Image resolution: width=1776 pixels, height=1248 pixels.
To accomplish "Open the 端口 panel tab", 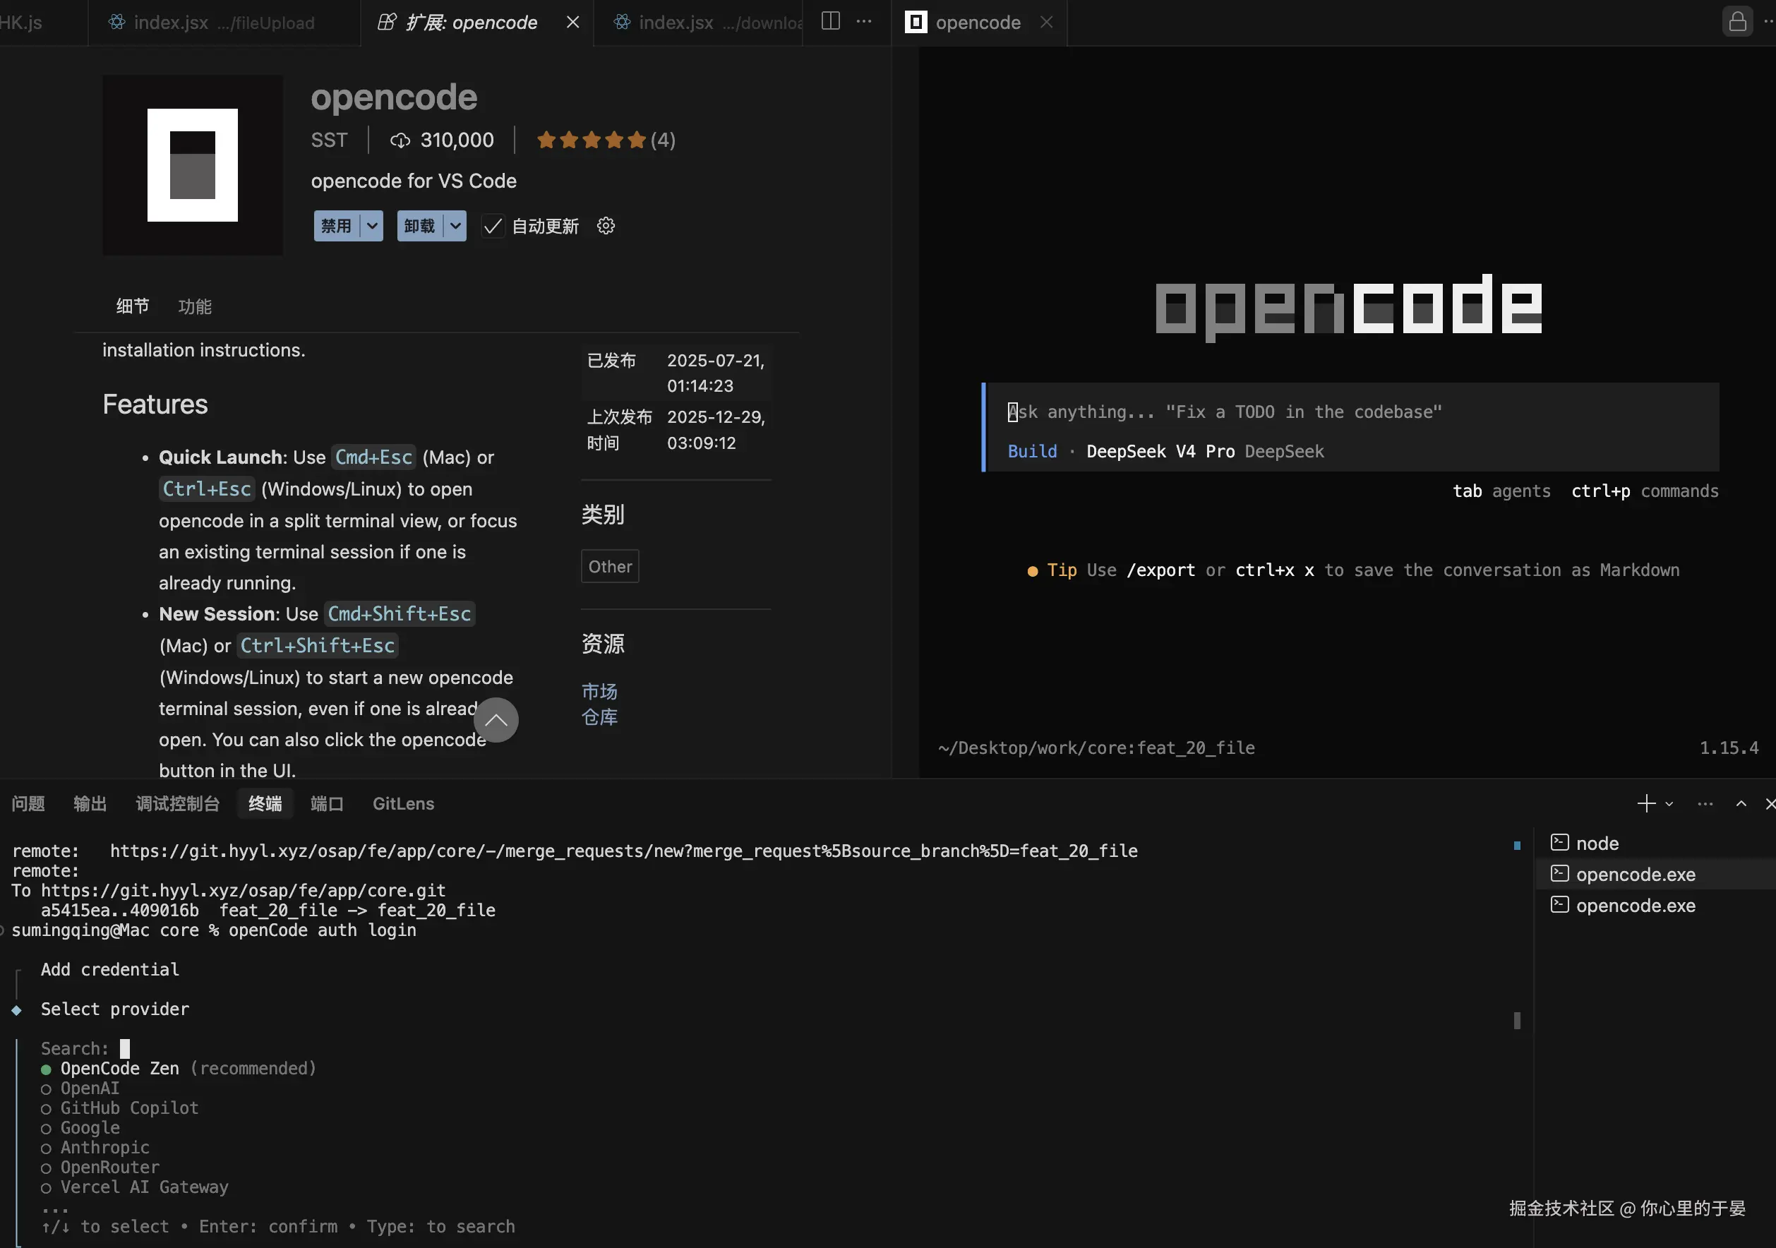I will [328, 804].
